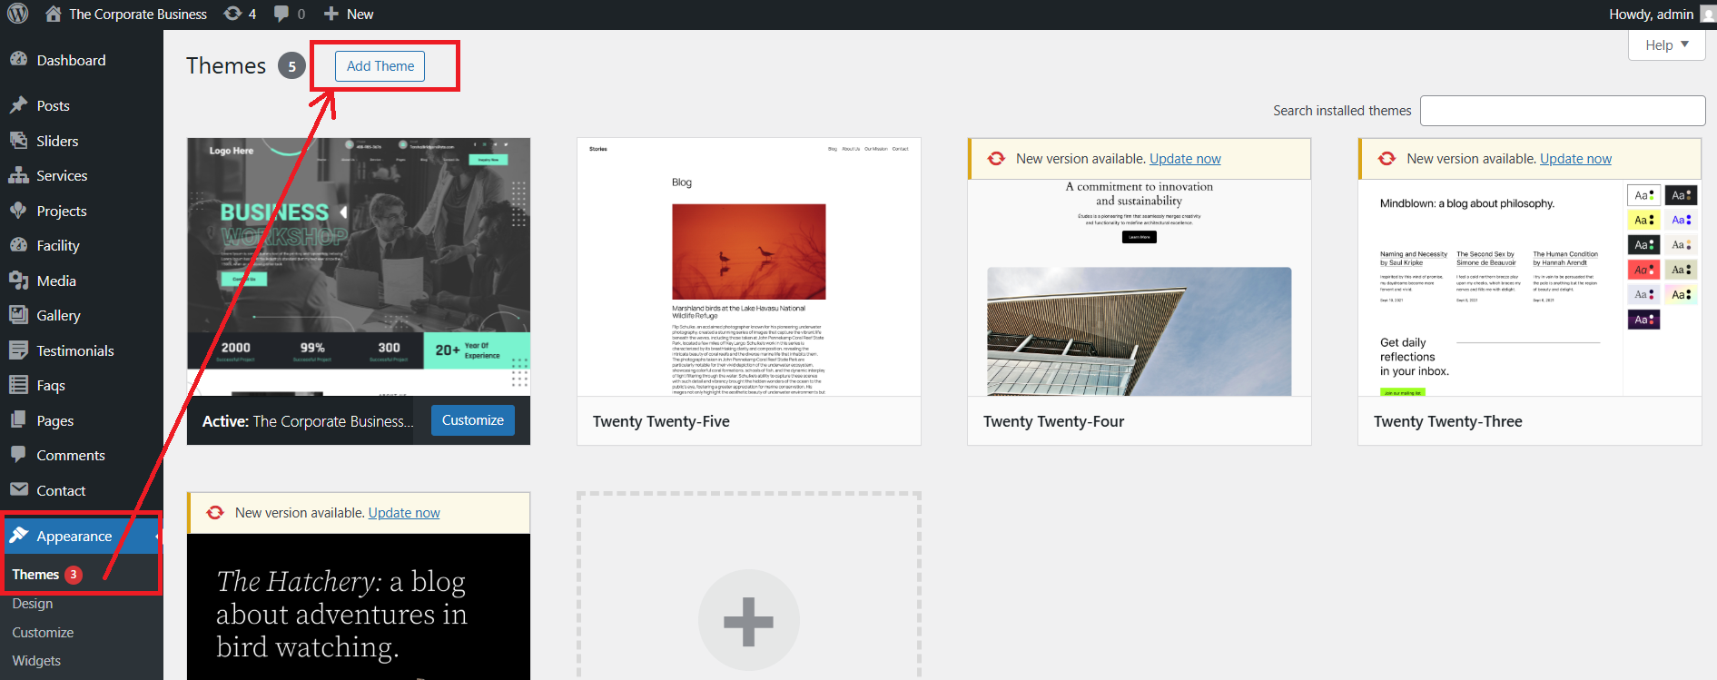Click Update now link for Twenty Twenty-Three
1717x680 pixels.
(1575, 159)
